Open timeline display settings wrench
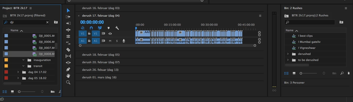 tap(117, 28)
